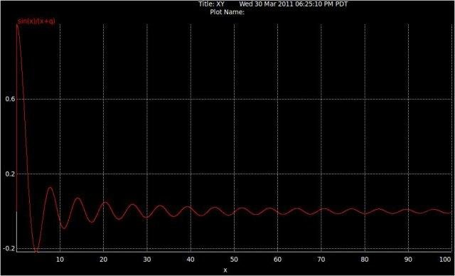Image resolution: width=455 pixels, height=276 pixels.
Task: Click the 40 x-axis tick label
Action: (191, 259)
